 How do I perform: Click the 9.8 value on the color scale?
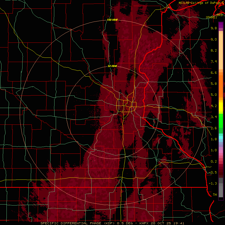pos(214,28)
